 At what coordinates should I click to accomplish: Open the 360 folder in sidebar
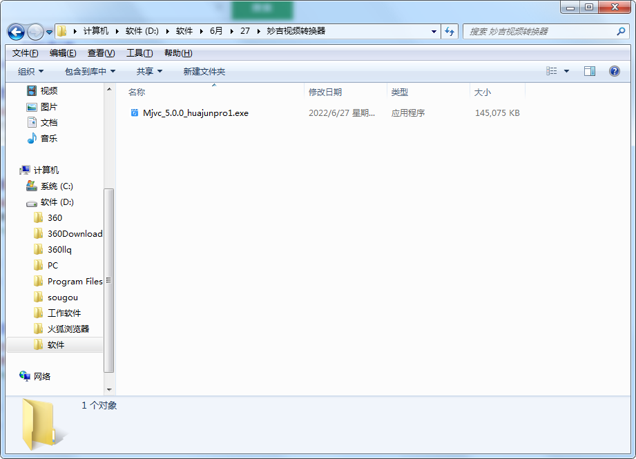coord(48,217)
